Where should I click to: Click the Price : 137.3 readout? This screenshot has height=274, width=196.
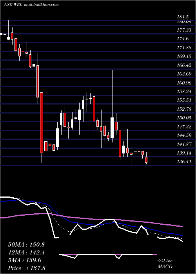pyautogui.click(x=27, y=268)
